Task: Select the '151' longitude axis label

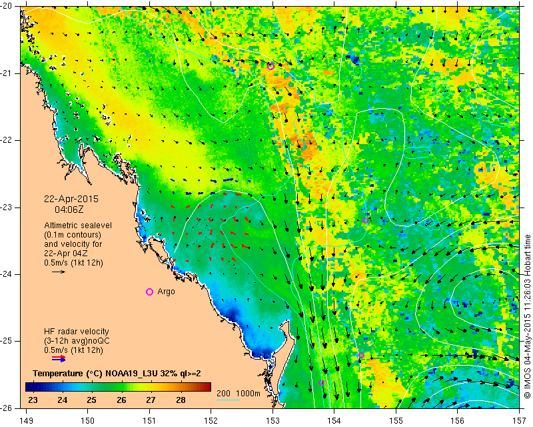Action: point(149,421)
